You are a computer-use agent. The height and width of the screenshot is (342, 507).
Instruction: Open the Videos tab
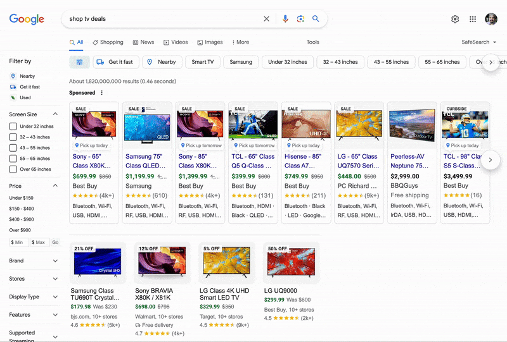(x=176, y=42)
